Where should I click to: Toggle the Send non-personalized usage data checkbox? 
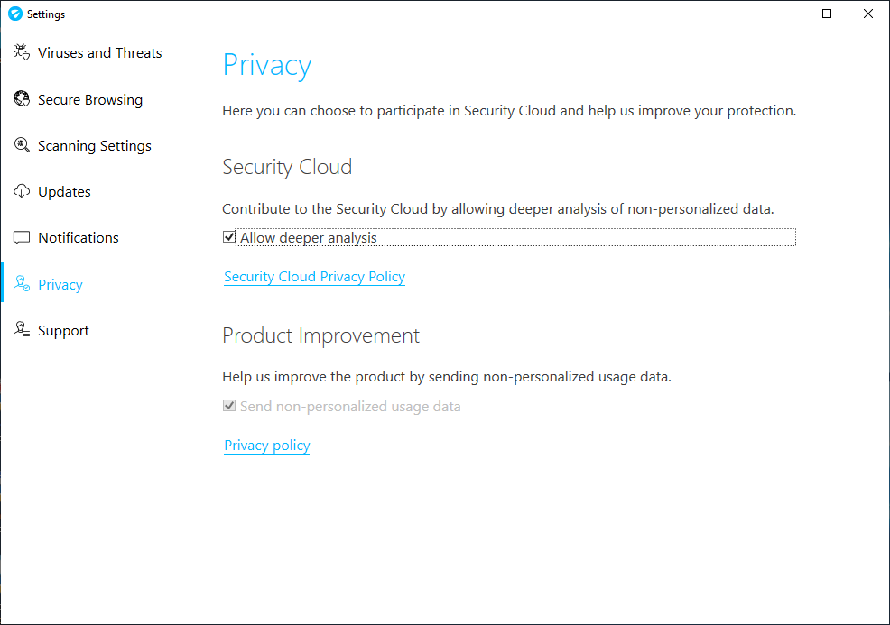[x=229, y=406]
